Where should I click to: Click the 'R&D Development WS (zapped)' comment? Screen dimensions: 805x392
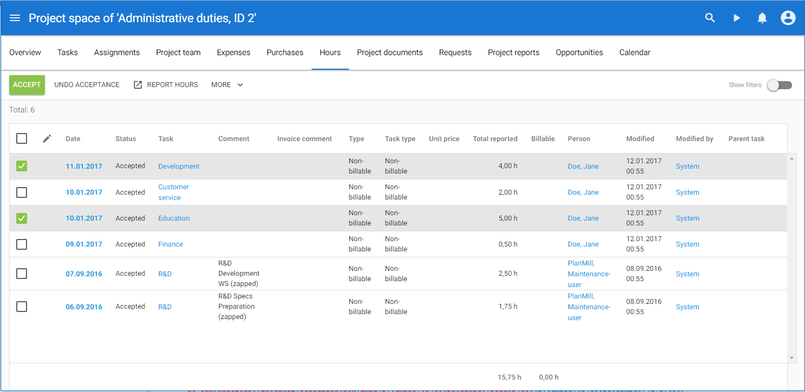pyautogui.click(x=239, y=274)
